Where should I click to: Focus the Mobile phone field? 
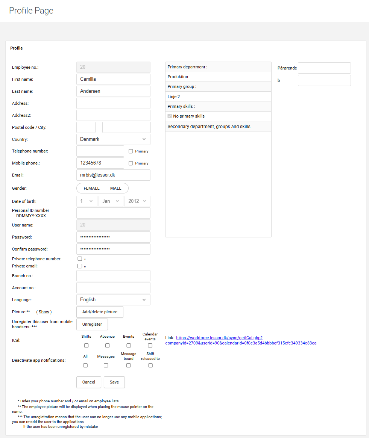coord(100,163)
